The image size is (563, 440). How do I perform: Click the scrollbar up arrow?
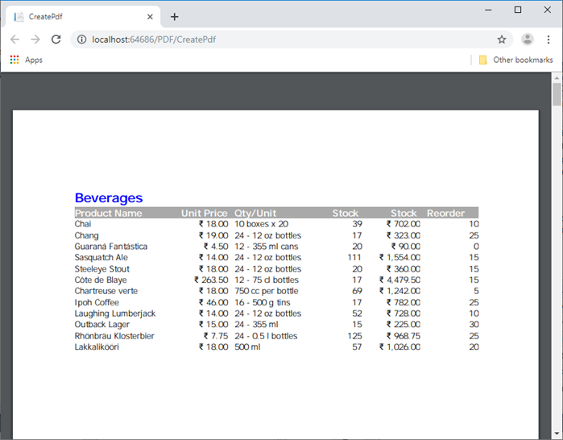pyautogui.click(x=556, y=78)
